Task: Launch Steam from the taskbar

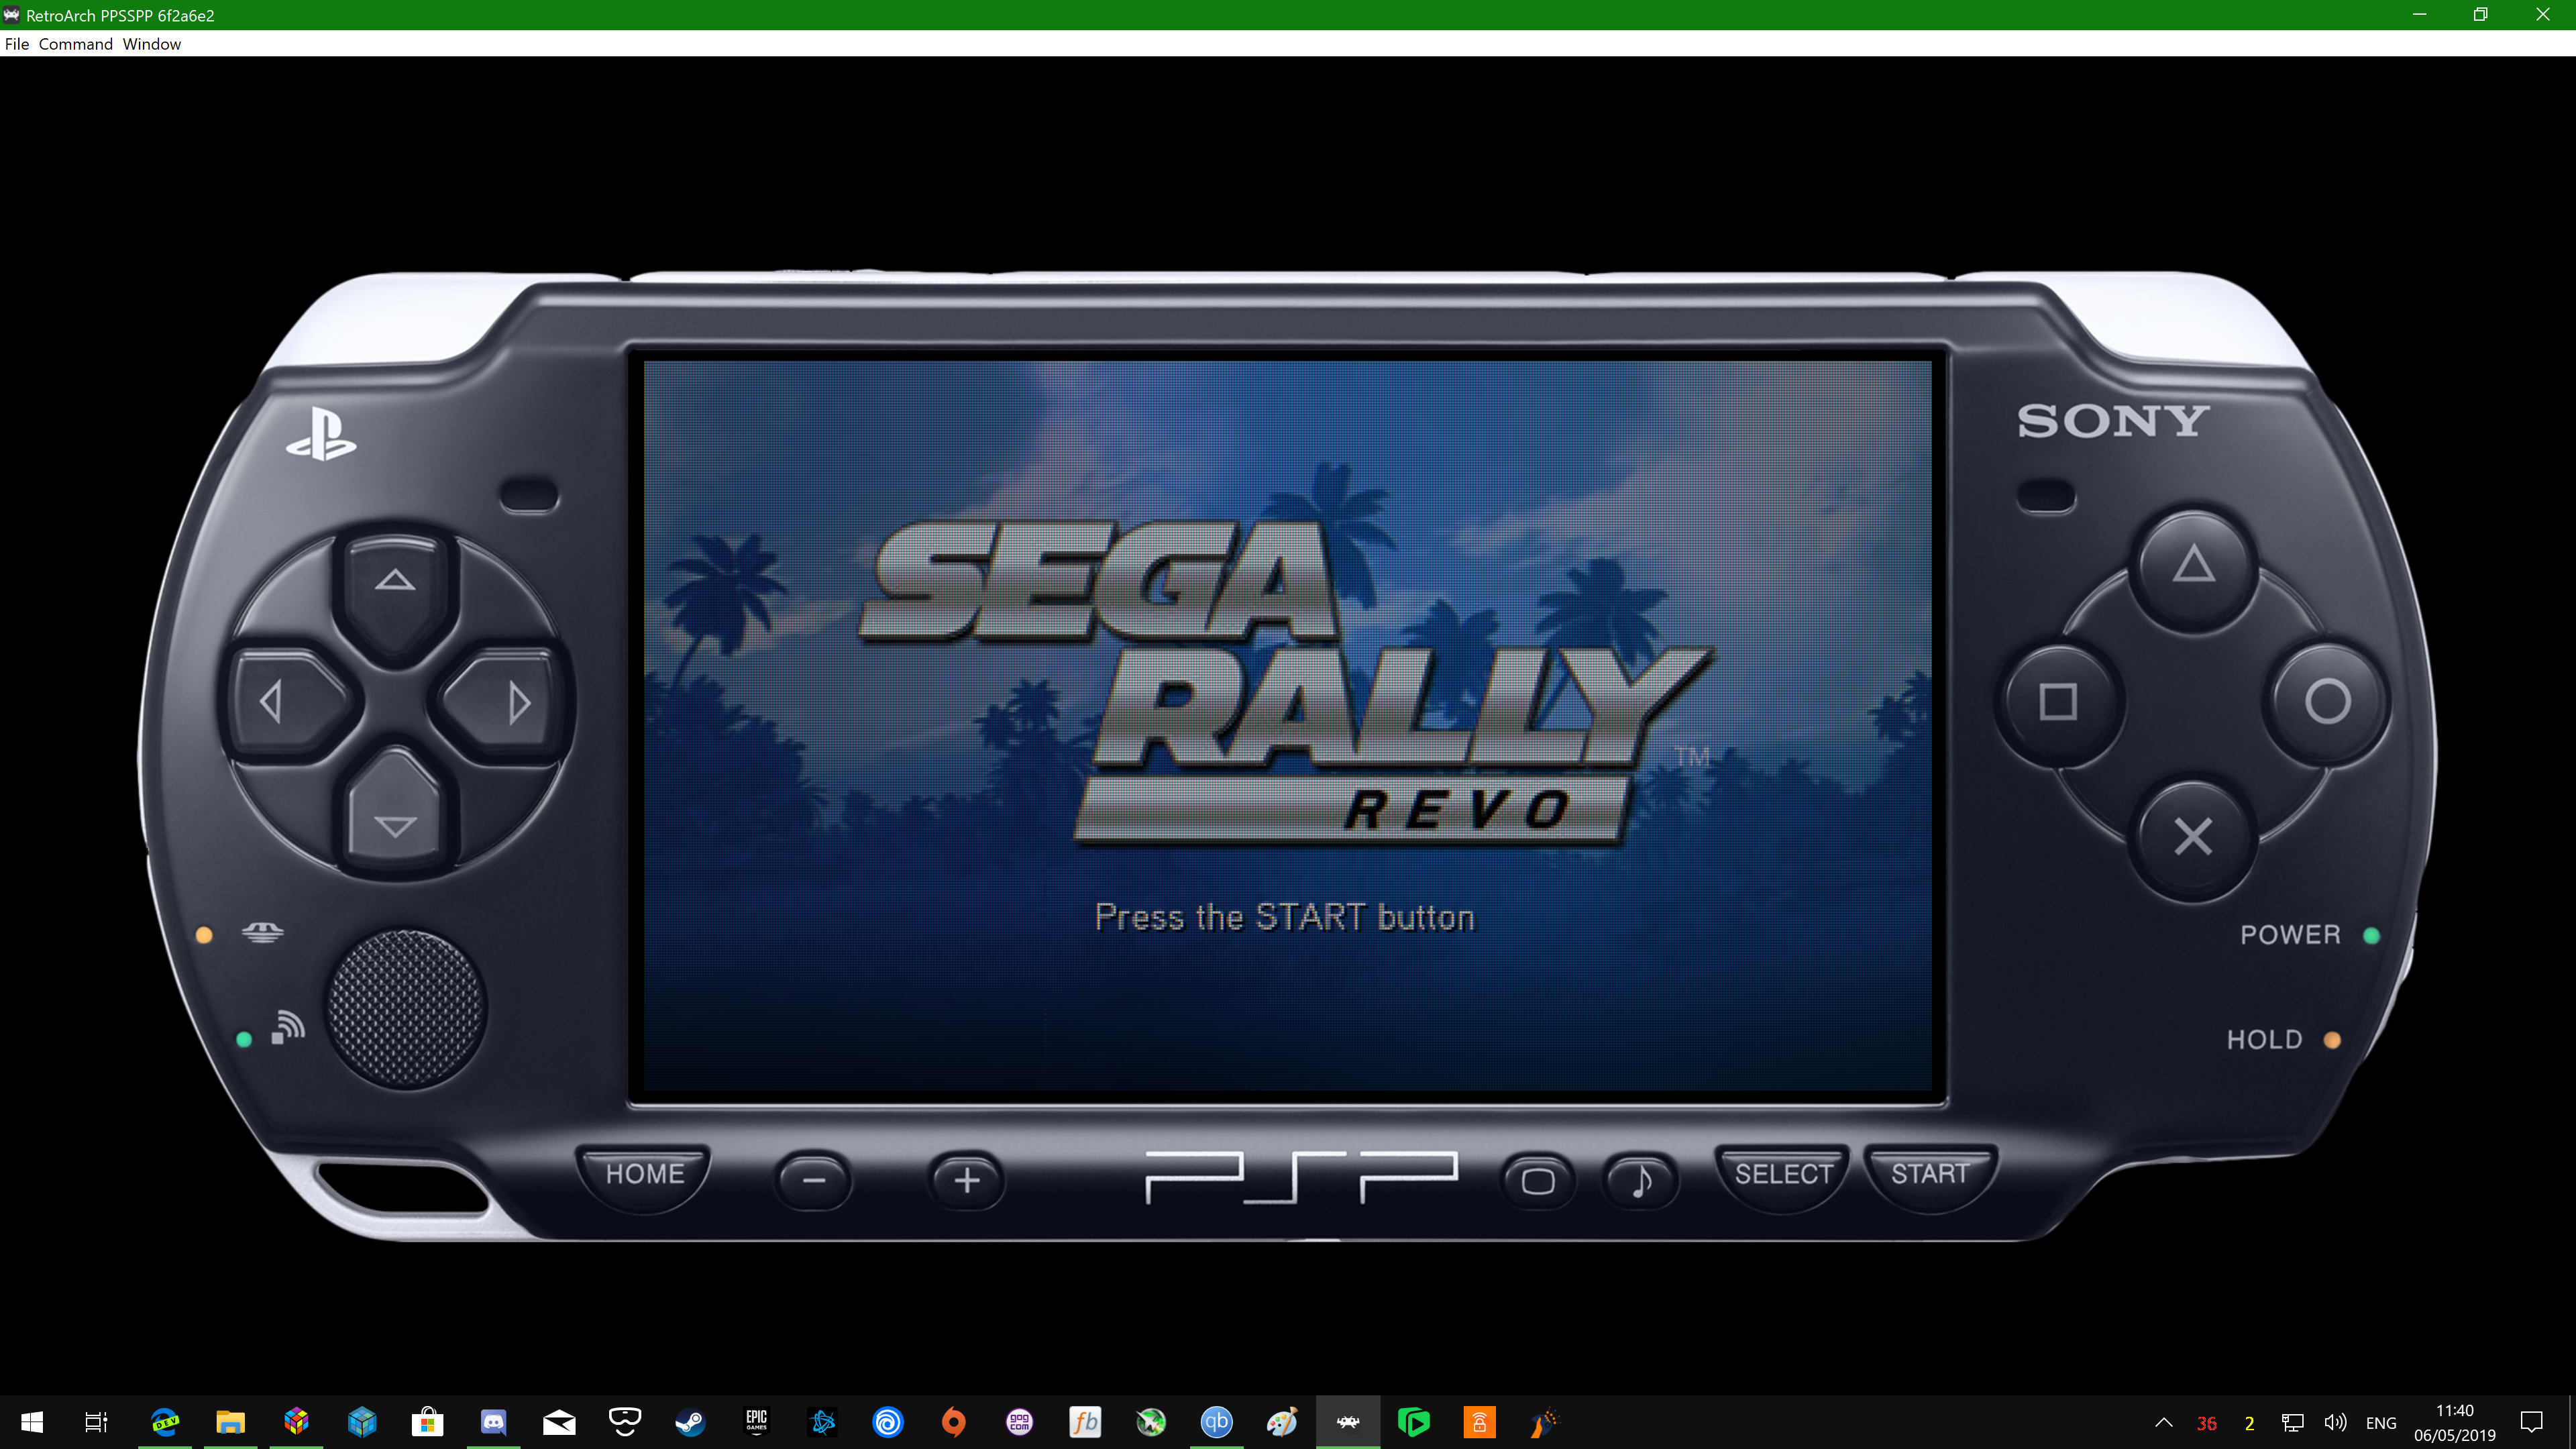Action: [690, 1422]
